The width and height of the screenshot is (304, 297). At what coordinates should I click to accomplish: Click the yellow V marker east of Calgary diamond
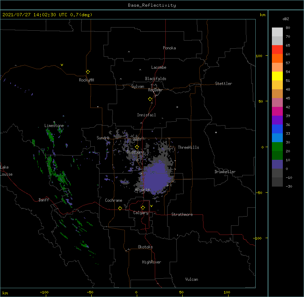click(x=151, y=206)
